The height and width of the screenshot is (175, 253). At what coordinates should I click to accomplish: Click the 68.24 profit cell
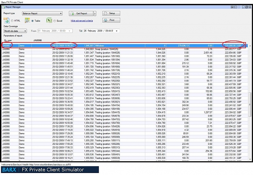click(x=209, y=74)
